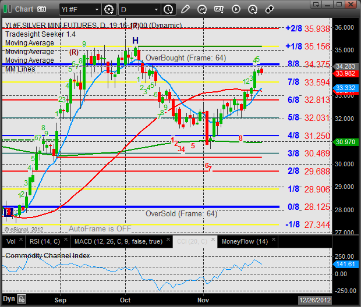Click the blue H marker on chart
361x307 pixels.
coord(135,41)
